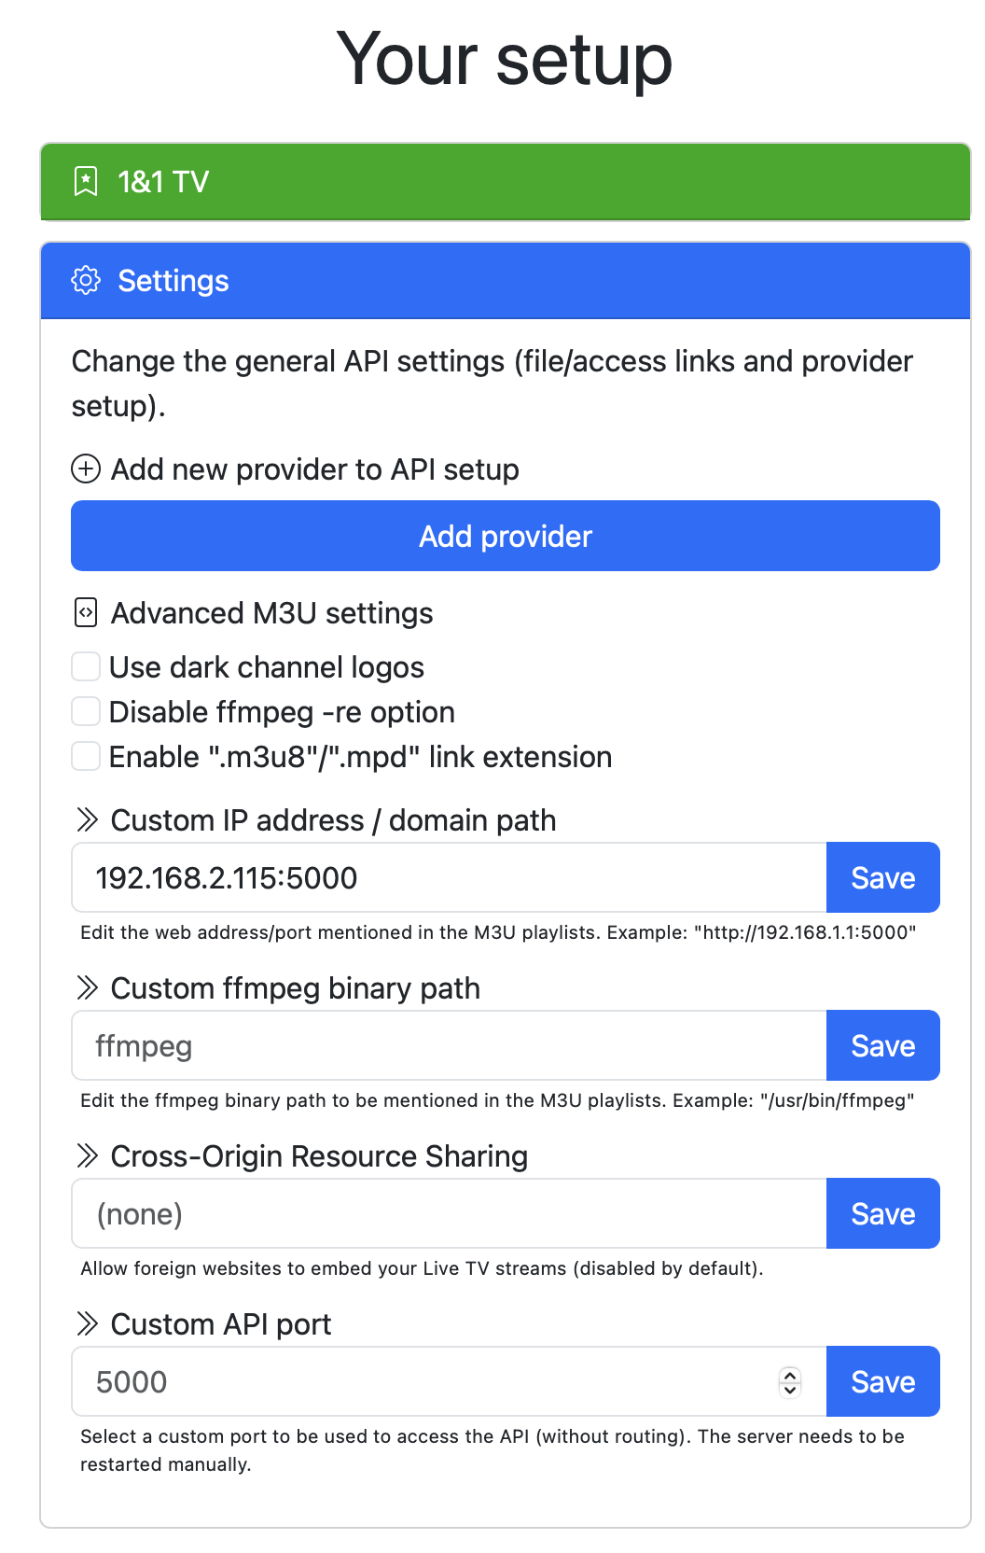Click the Custom API port field showing 5000

(450, 1381)
